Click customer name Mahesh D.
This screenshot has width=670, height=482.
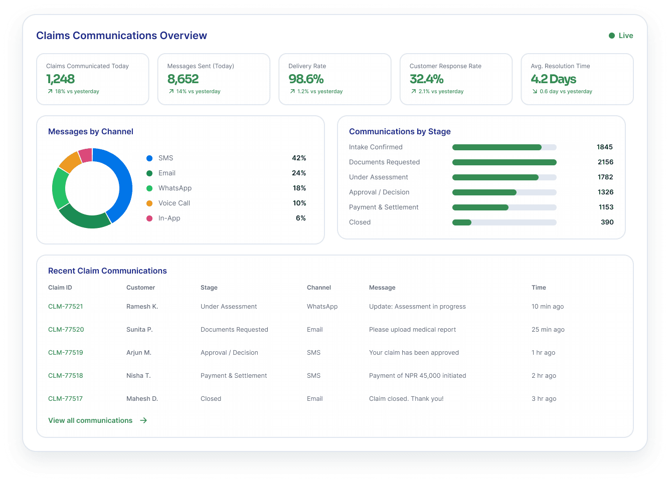coord(142,399)
